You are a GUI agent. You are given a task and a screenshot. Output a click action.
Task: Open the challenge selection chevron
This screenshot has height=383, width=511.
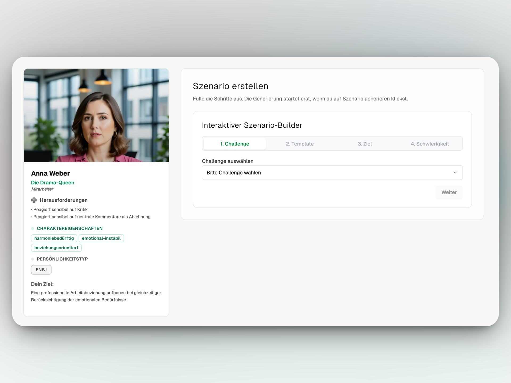click(455, 172)
